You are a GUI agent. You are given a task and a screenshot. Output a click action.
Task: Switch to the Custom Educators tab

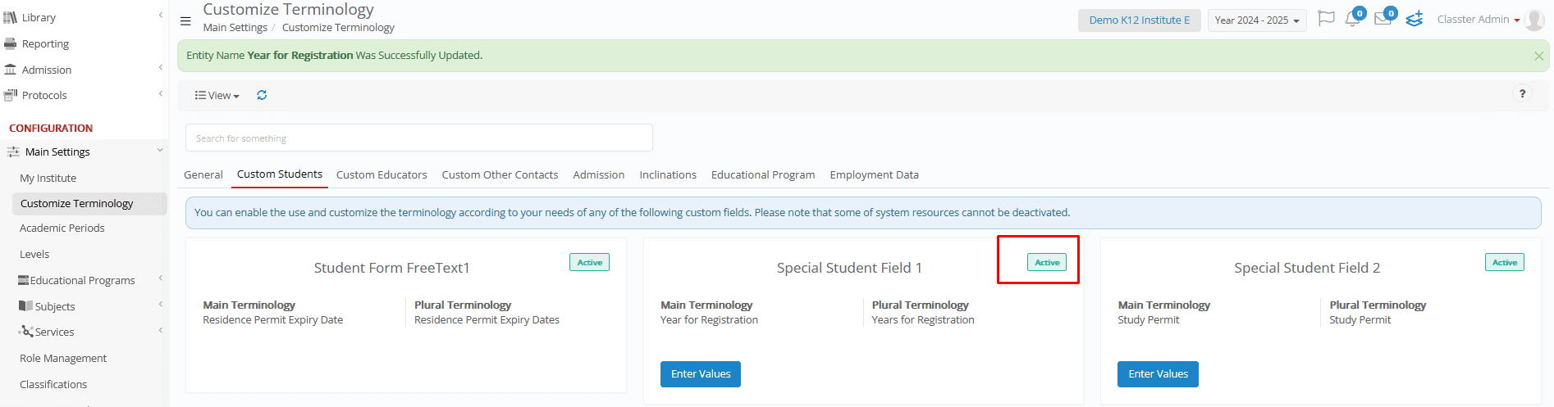(x=382, y=174)
